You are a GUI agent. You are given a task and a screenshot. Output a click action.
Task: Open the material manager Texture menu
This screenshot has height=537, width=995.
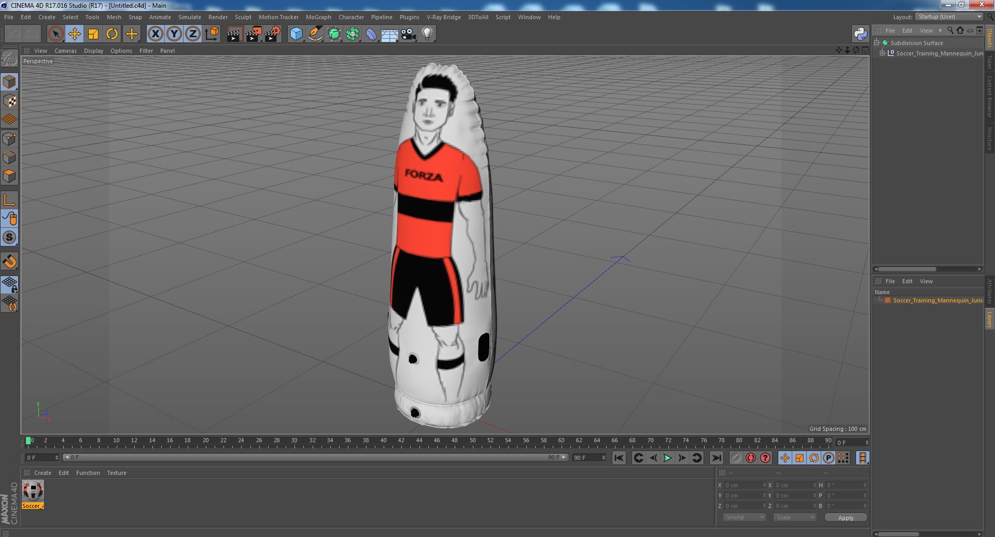click(x=117, y=473)
